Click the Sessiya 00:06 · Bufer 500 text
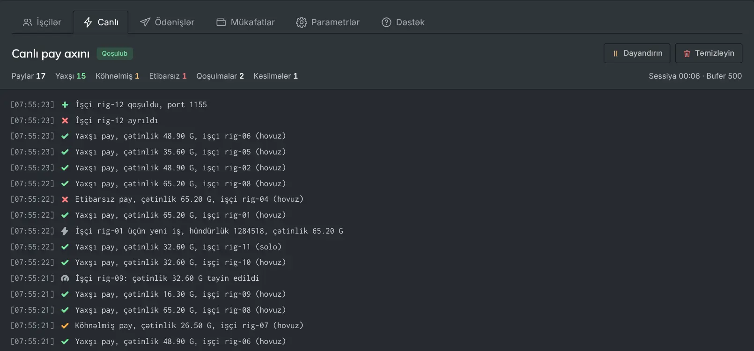Screen dimensions: 754x351 click(695, 76)
